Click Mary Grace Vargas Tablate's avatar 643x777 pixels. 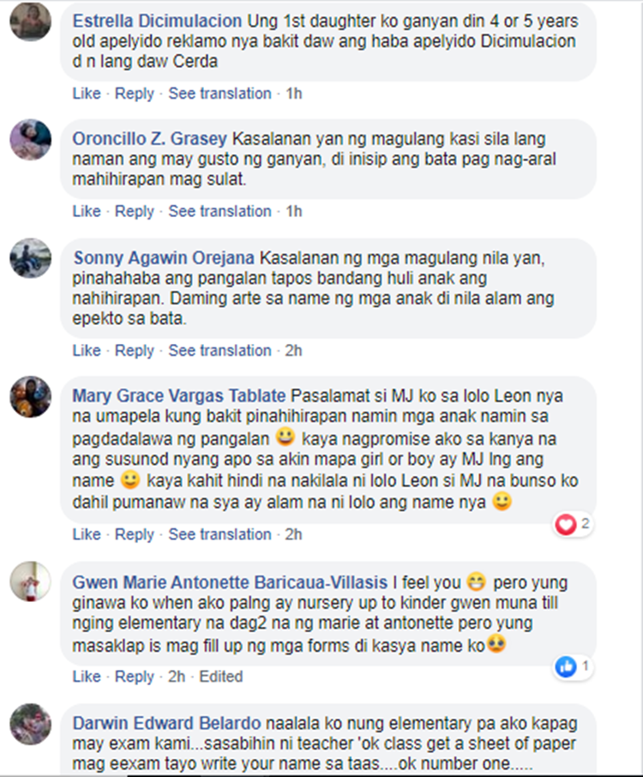(30, 396)
